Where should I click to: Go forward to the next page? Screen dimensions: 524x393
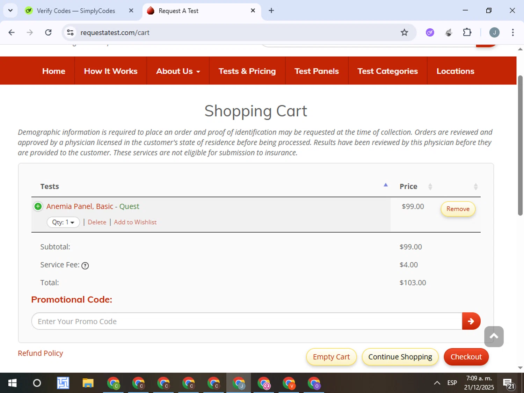(30, 32)
